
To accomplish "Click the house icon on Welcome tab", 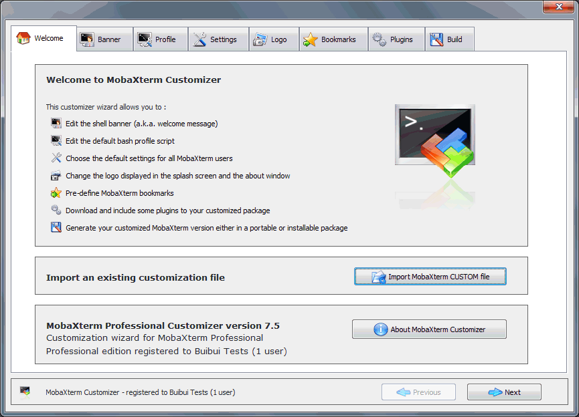I will (x=23, y=38).
